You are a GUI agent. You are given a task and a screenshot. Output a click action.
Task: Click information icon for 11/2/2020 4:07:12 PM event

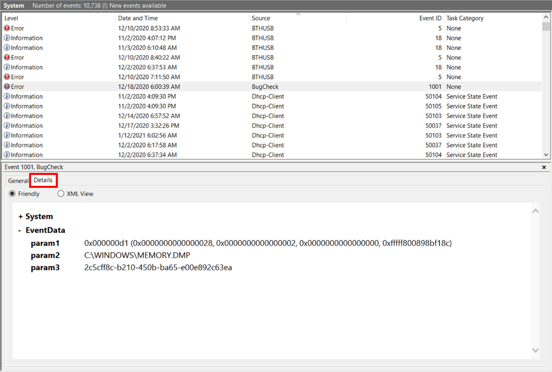point(7,38)
